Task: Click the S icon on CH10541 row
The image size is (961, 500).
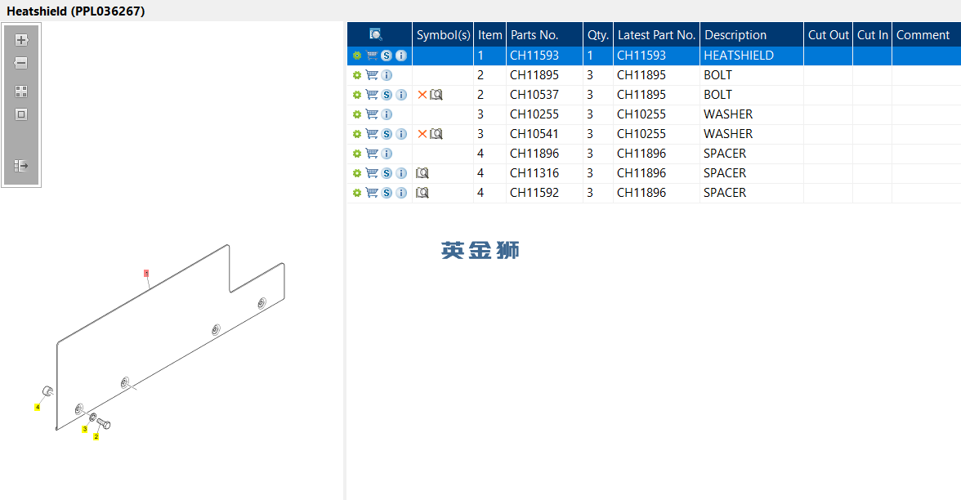Action: coord(386,134)
